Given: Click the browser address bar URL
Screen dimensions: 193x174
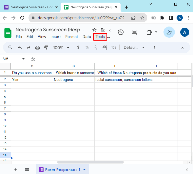Looking at the screenshot, I should click(82, 18).
